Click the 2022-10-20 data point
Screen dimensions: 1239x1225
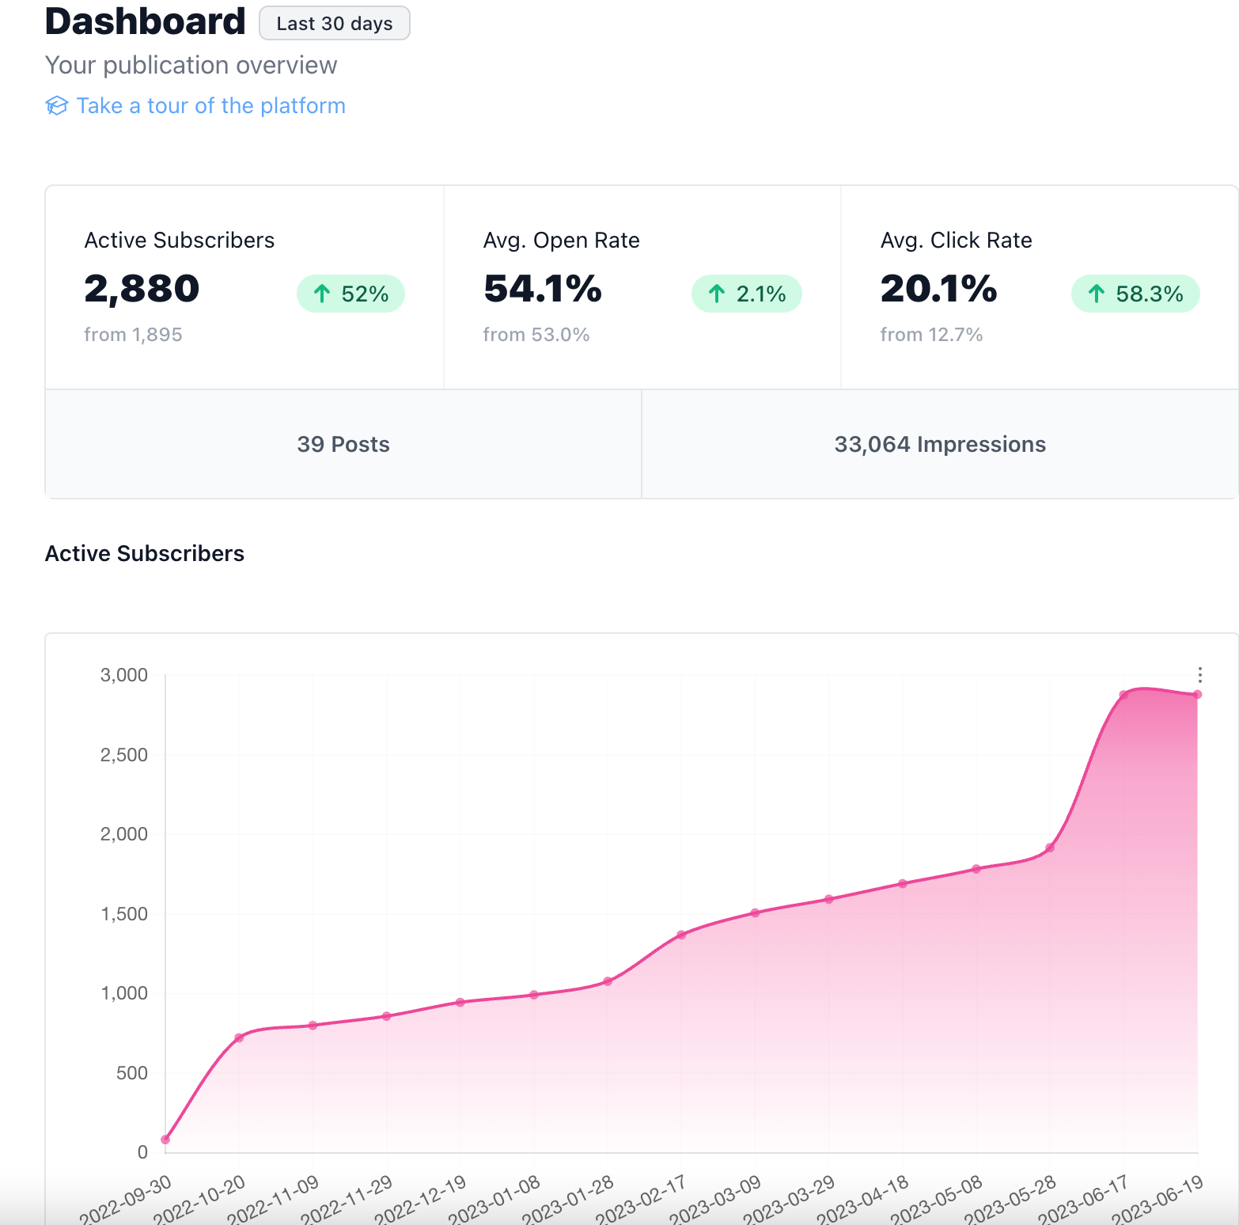tap(239, 1037)
